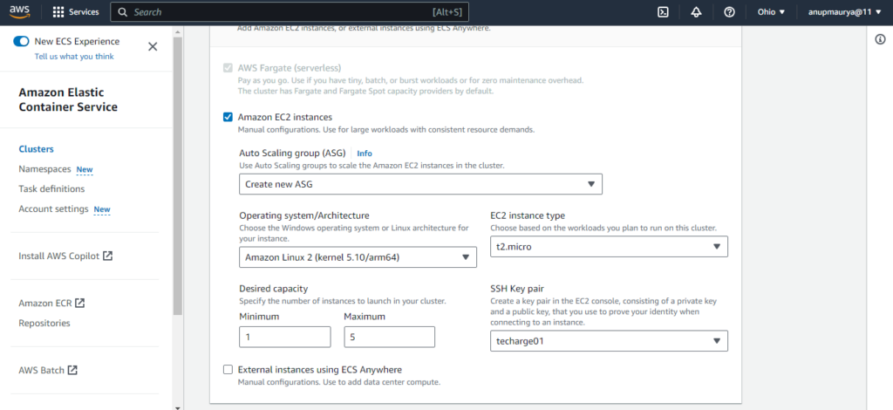
Task: Open Namespaces in the sidebar
Action: [x=44, y=169]
